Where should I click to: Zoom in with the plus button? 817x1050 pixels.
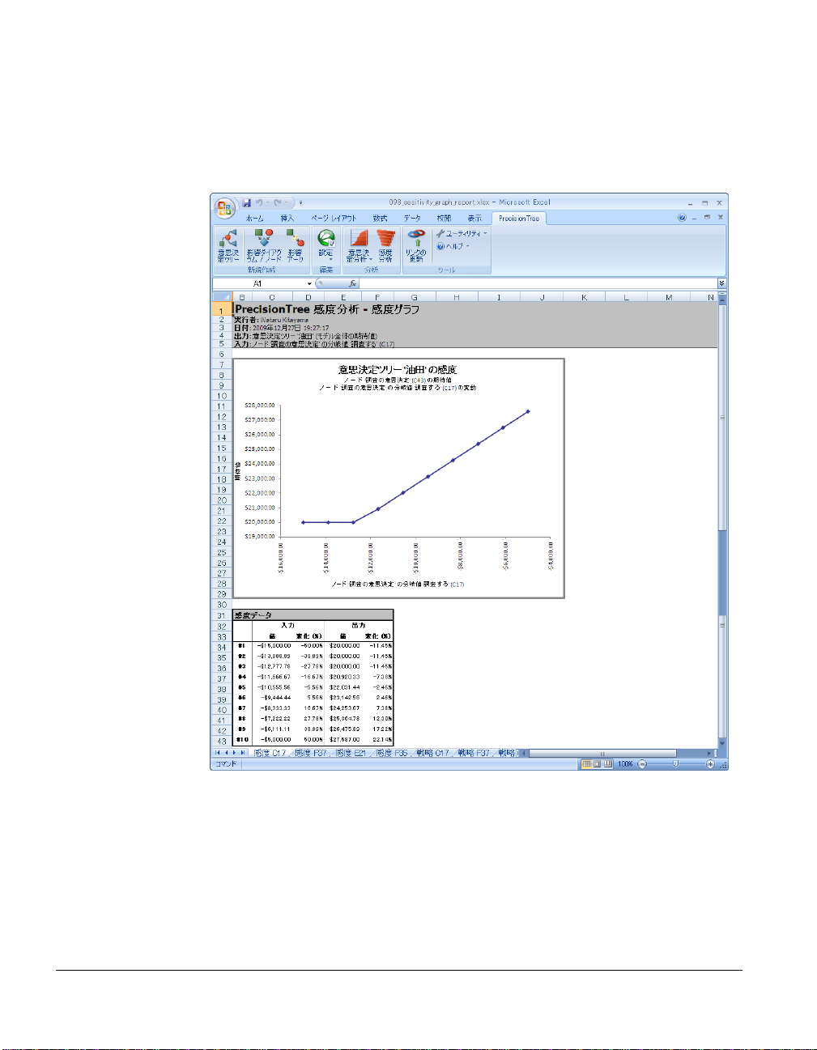pyautogui.click(x=710, y=764)
